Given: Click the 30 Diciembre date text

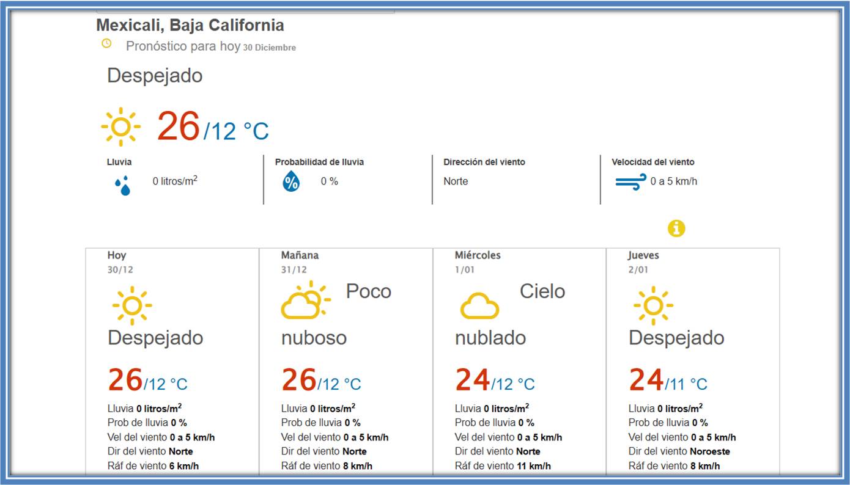Looking at the screenshot, I should tap(270, 48).
